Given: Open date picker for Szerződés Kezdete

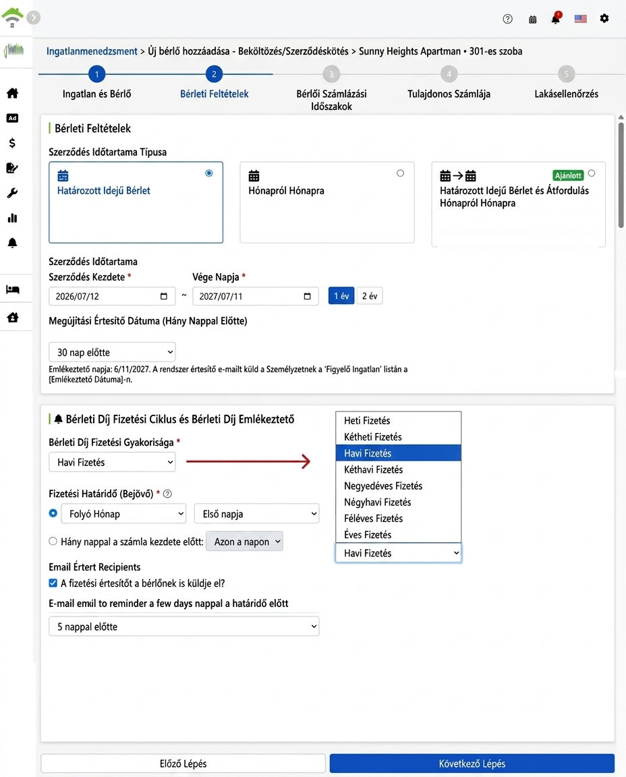Looking at the screenshot, I should pos(163,296).
